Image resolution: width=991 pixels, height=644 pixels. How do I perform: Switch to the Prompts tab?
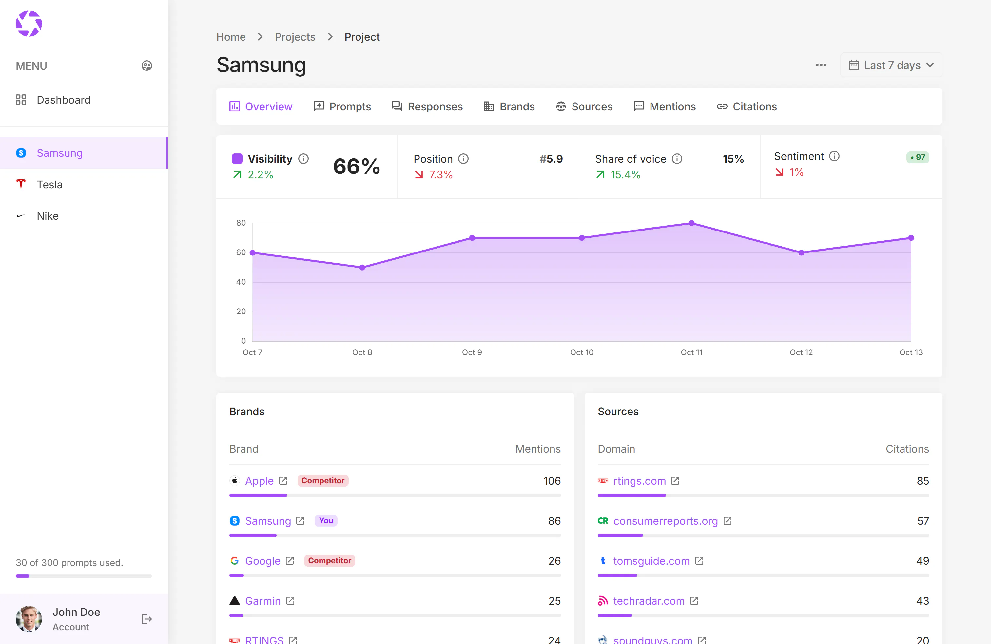point(342,106)
